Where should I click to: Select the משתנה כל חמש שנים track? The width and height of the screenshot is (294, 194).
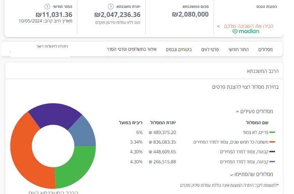coord(231,142)
